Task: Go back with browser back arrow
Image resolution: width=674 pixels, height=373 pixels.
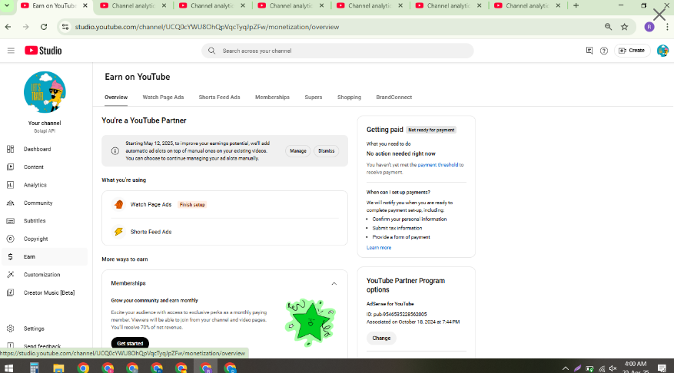Action: [8, 27]
